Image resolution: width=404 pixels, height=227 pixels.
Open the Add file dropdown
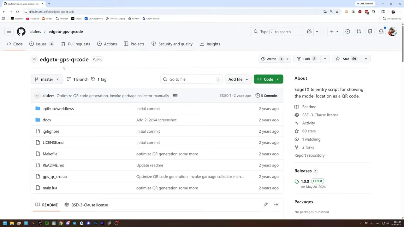238,79
